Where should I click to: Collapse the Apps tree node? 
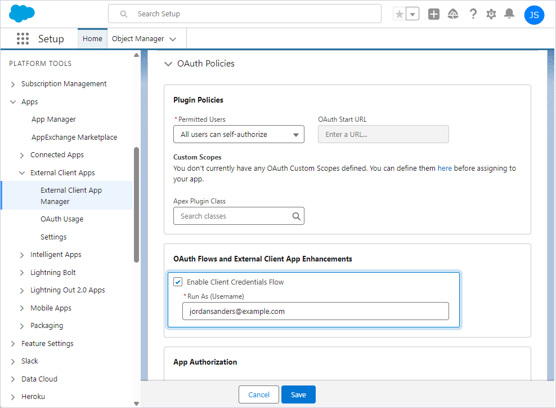pyautogui.click(x=13, y=102)
